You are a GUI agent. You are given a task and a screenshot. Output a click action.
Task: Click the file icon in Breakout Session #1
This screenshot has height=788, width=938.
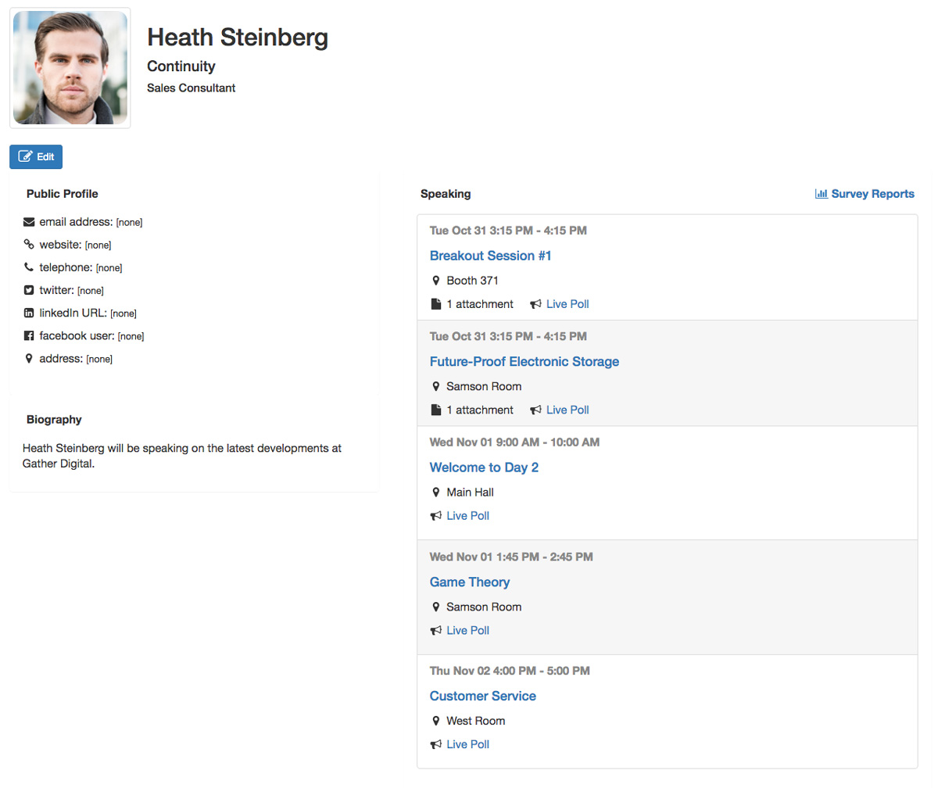point(436,304)
